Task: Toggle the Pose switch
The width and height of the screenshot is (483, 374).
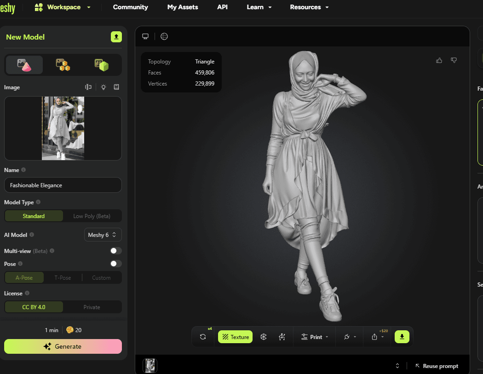Action: 116,264
